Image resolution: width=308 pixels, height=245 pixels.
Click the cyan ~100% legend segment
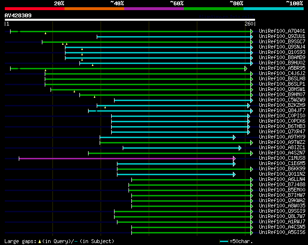pos(274,9)
